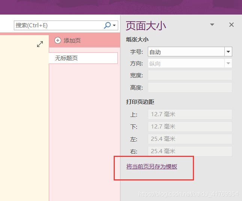The image size is (242, 201).
Task: Open the 方向 dropdown arrow
Action: point(228,63)
